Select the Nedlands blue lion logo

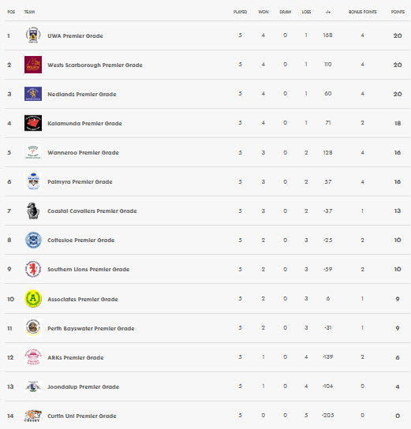coord(33,94)
